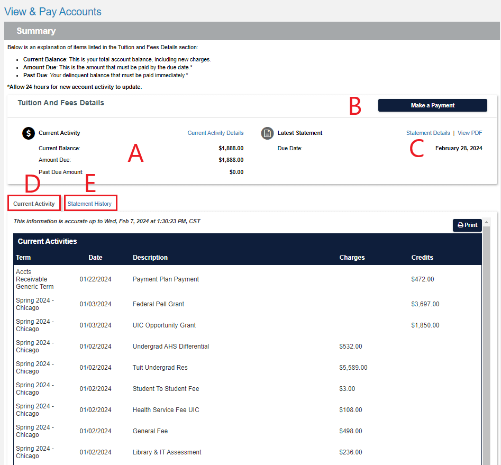Click the UIC Opportunity Grant description

point(164,325)
